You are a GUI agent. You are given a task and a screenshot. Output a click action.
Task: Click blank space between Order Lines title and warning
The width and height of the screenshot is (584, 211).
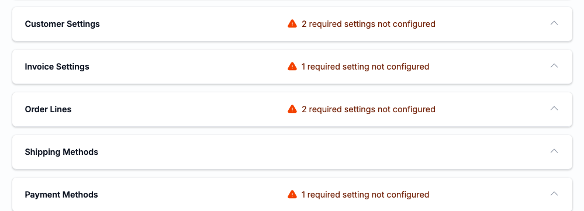pos(179,109)
